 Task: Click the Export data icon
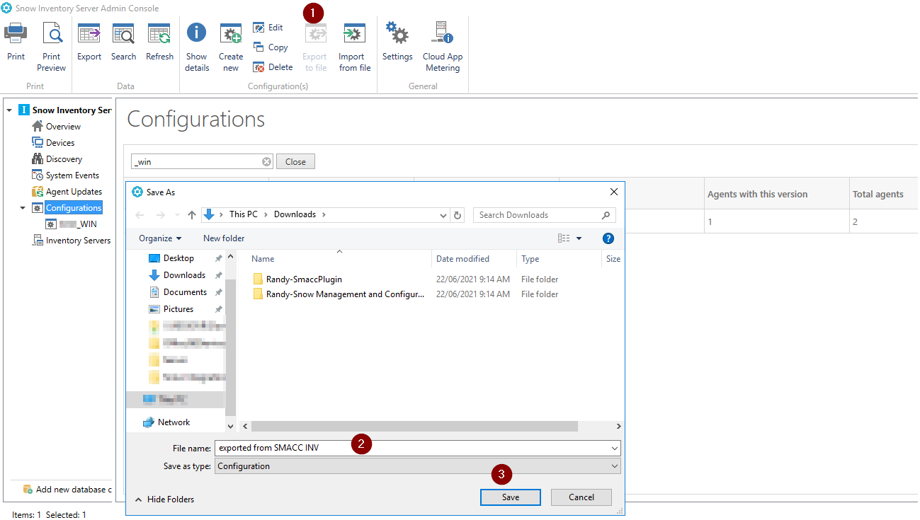tap(89, 42)
